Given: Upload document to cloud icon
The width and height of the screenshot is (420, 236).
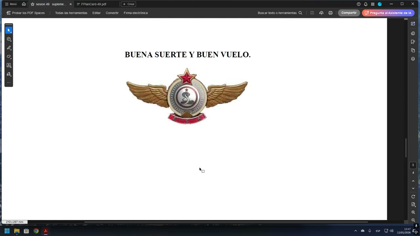Looking at the screenshot, I should point(321,13).
